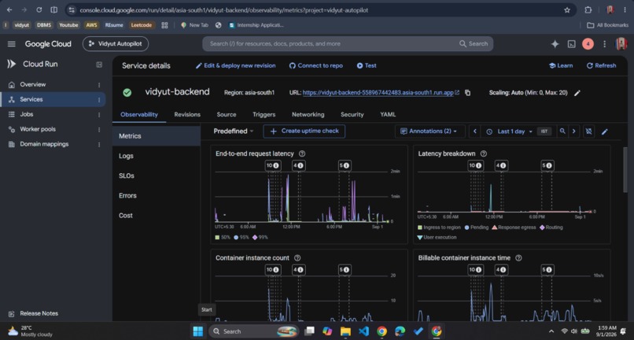Open help for Billable container instance time
634x340 pixels.
point(518,258)
